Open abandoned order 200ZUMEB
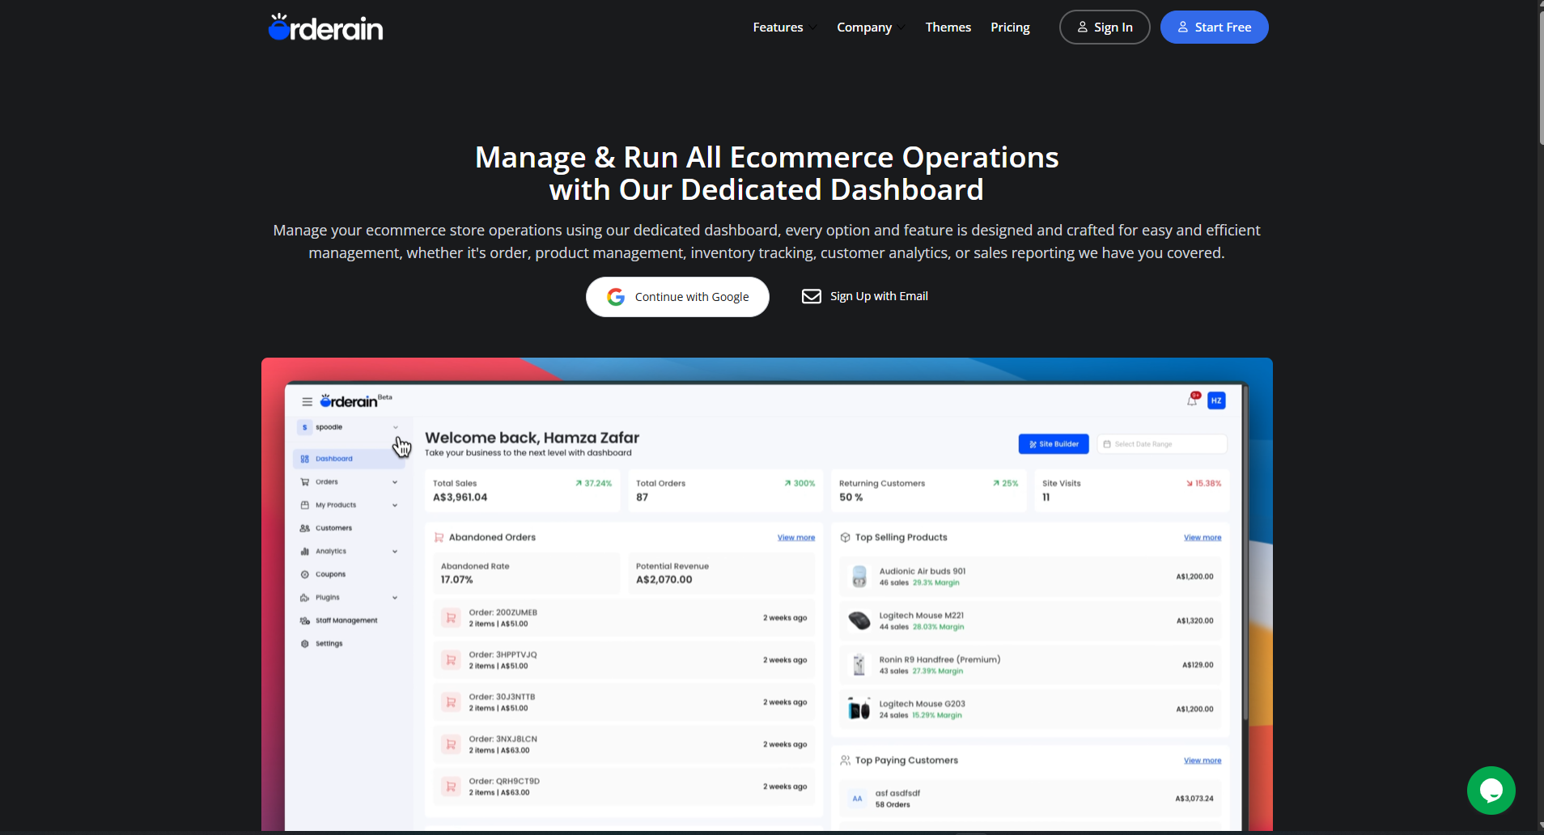 click(624, 618)
